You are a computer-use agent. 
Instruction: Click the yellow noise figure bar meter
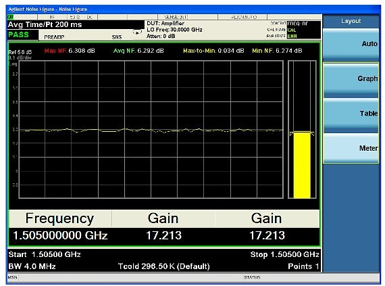302,165
